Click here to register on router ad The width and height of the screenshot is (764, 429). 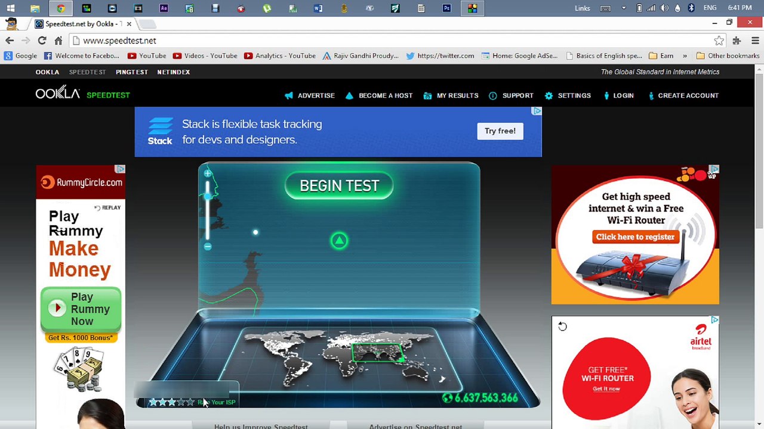pyautogui.click(x=635, y=237)
